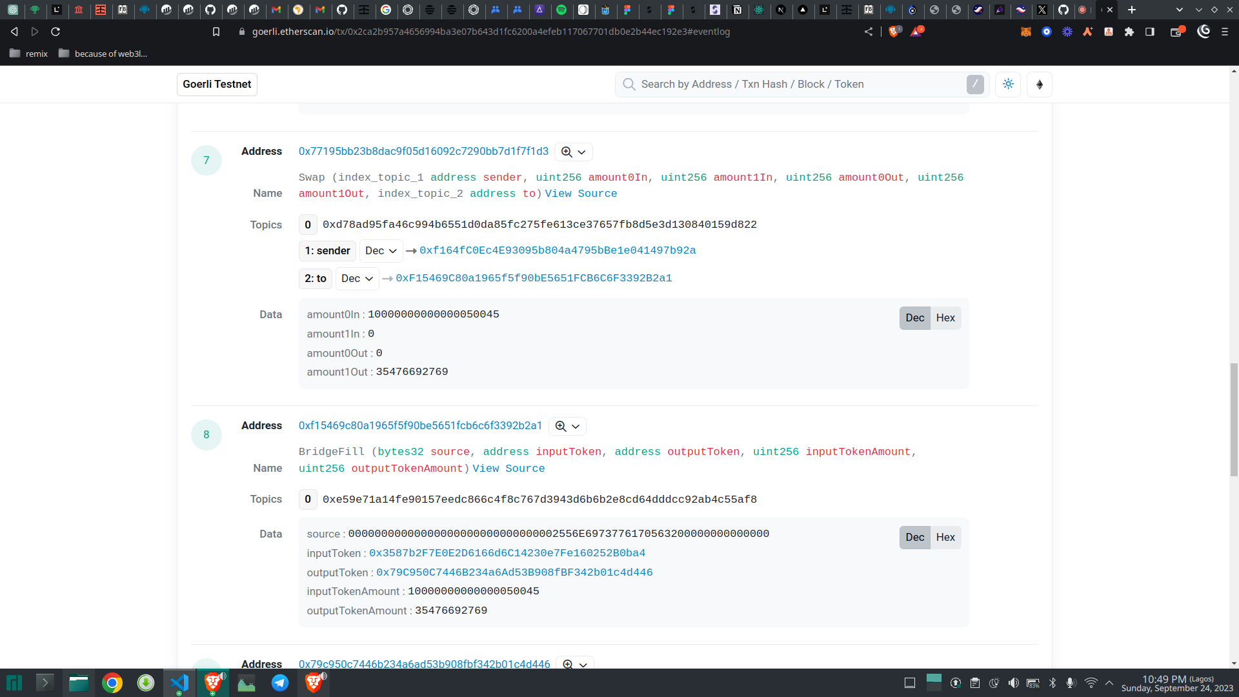Switch BridgeFill event data to Hex

[945, 537]
